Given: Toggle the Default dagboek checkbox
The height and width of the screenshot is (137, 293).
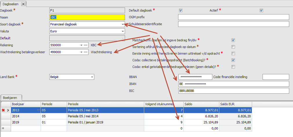Looking at the screenshot, I should [x=181, y=10].
